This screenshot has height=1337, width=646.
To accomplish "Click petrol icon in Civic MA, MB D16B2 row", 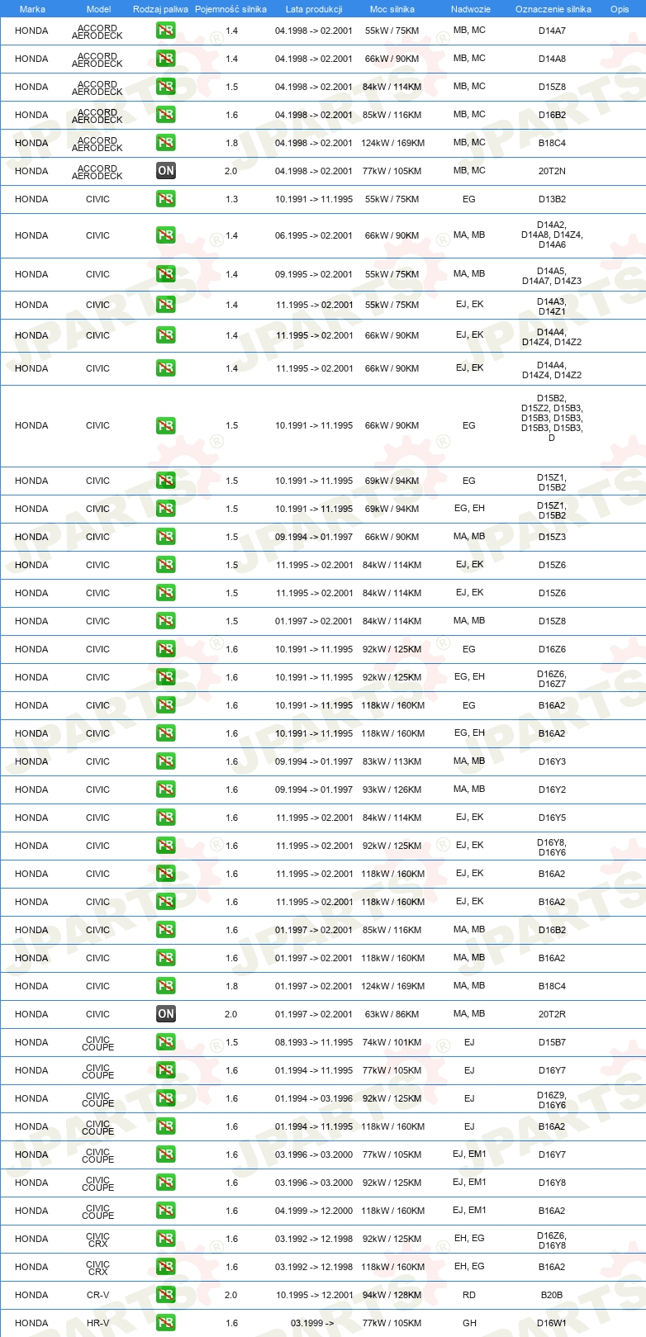I will (x=166, y=930).
